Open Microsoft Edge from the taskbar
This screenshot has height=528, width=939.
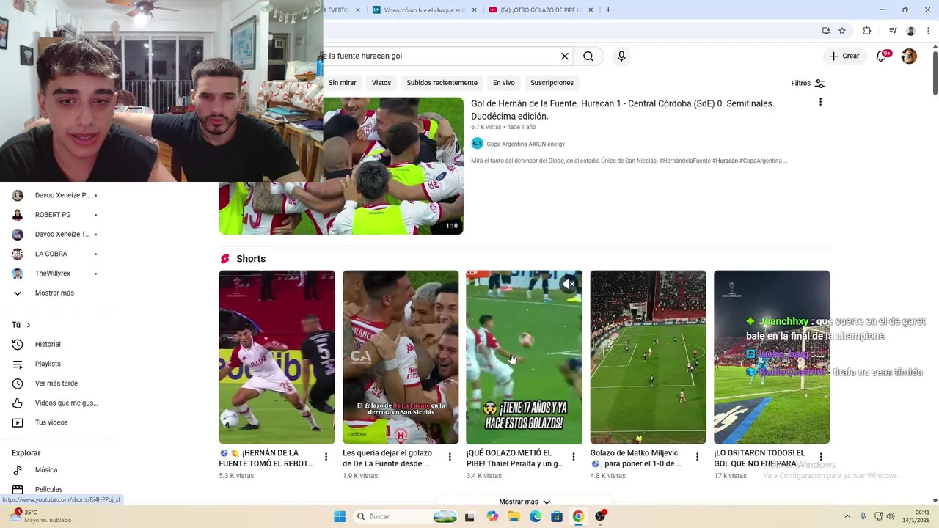click(x=536, y=516)
